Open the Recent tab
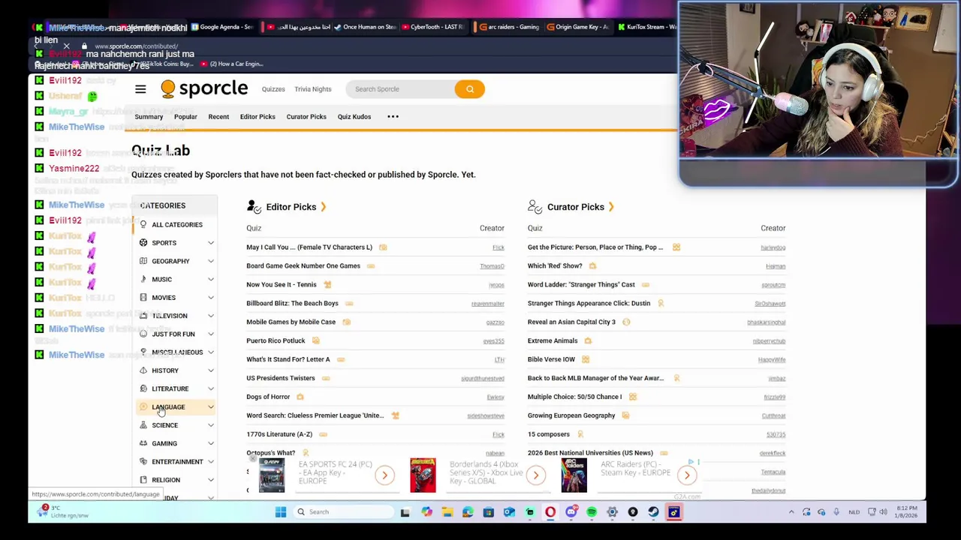 pos(218,117)
